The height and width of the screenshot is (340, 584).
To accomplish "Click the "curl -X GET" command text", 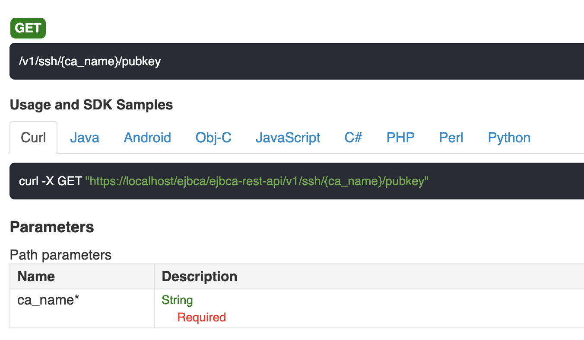I will click(x=50, y=181).
